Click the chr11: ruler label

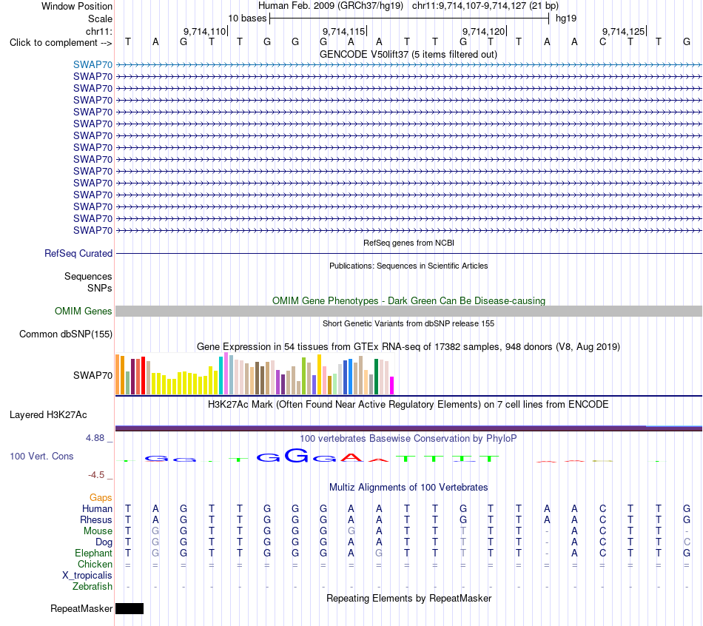[x=99, y=31]
